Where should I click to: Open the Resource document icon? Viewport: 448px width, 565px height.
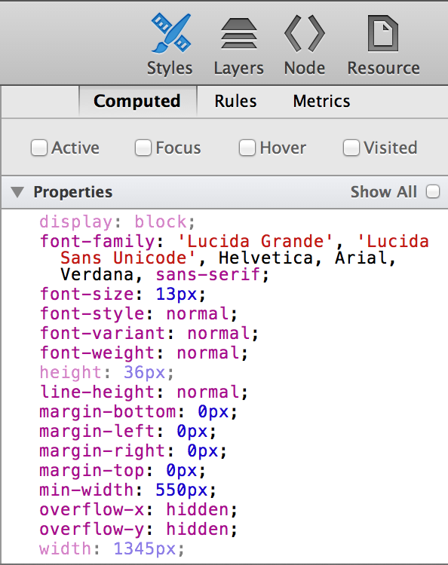pos(383,33)
